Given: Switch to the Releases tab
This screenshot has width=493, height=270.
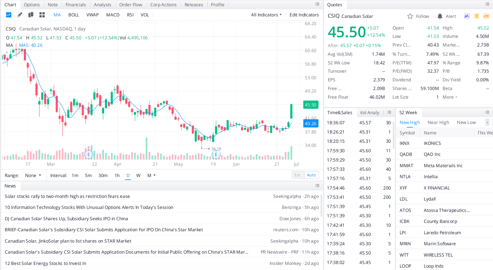Looking at the screenshot, I should (x=194, y=4).
